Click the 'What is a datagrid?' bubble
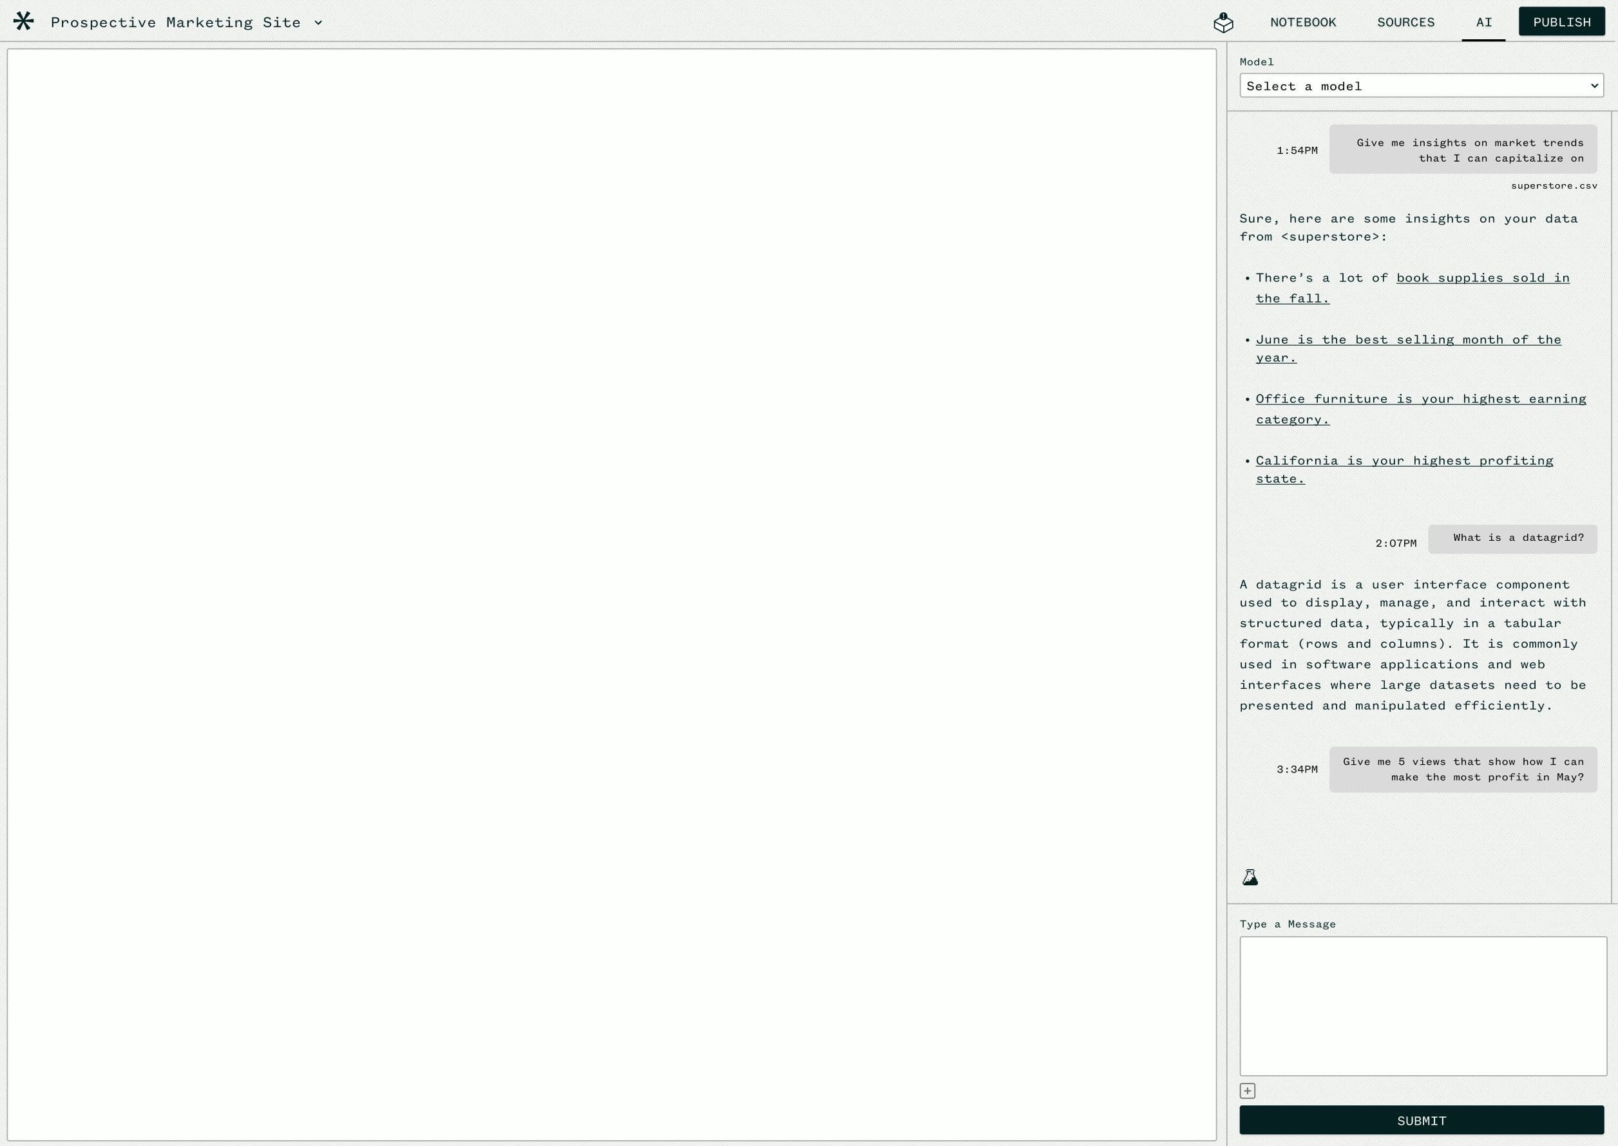 coord(1512,538)
